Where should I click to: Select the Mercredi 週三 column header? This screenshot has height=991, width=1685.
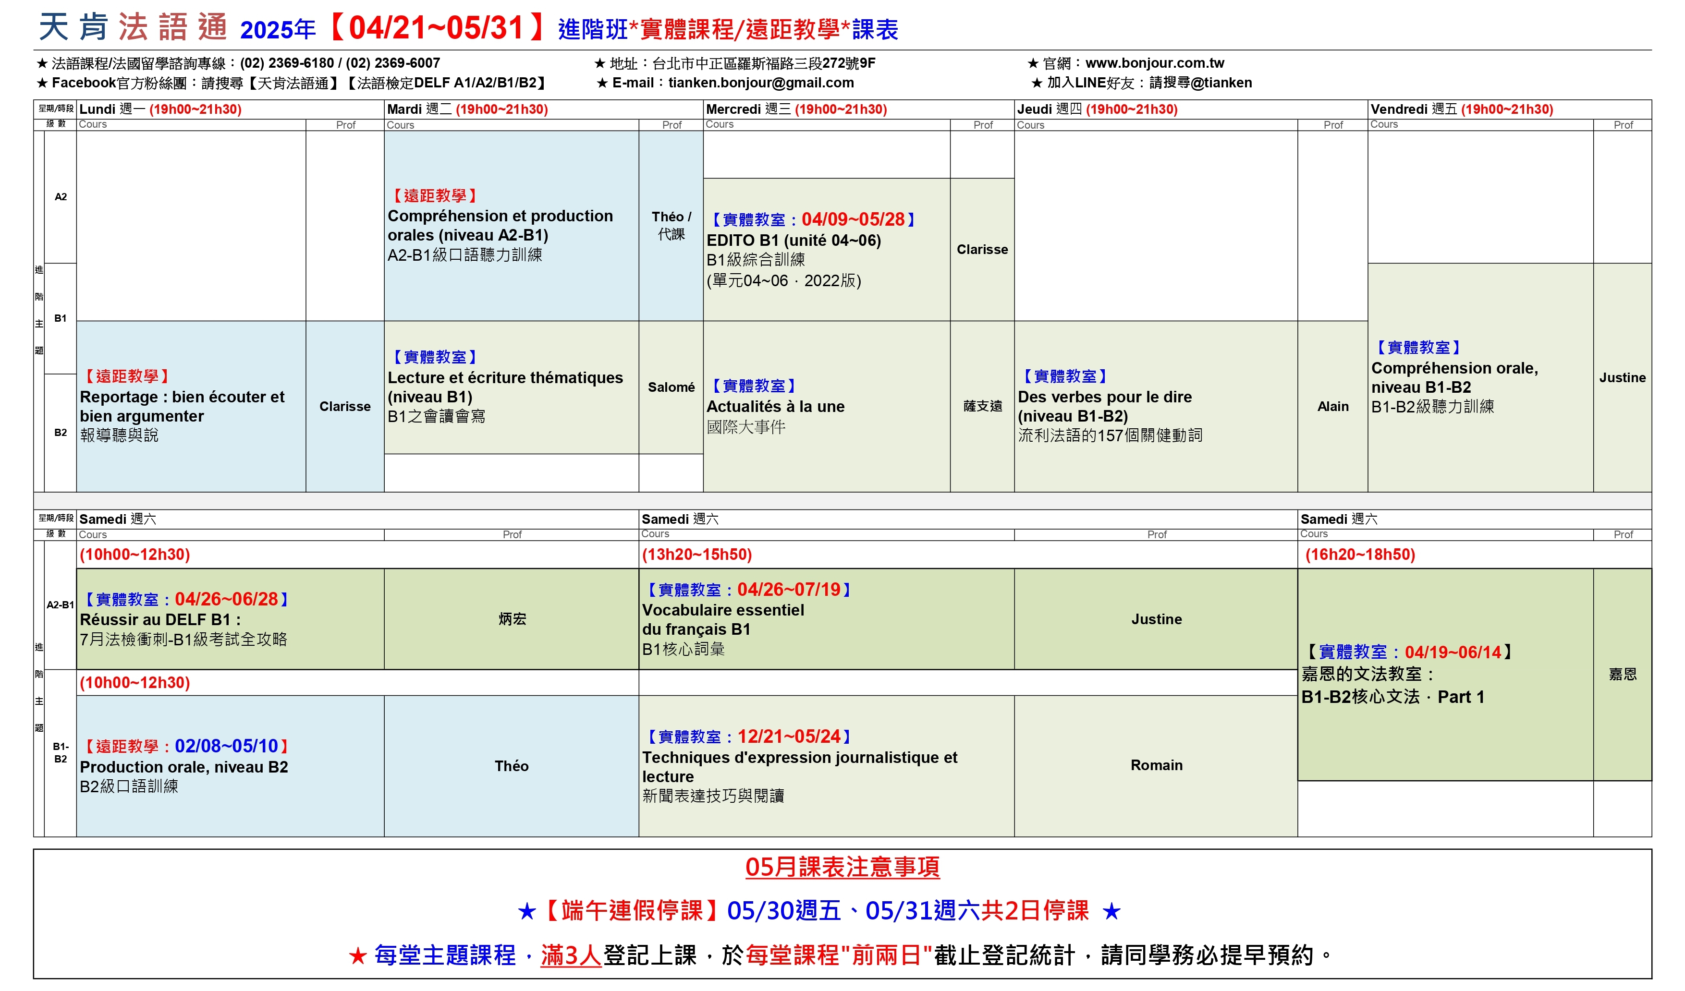pyautogui.click(x=858, y=109)
